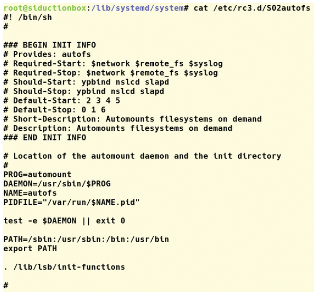Click the DAEMON=/usr/sbin/$PROG line

click(x=57, y=184)
